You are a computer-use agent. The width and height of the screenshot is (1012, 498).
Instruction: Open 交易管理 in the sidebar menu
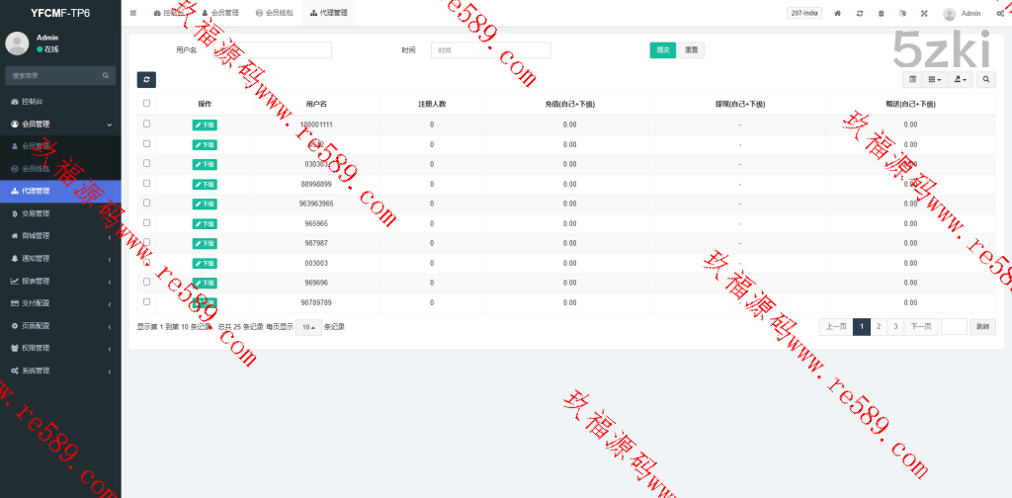tap(36, 213)
